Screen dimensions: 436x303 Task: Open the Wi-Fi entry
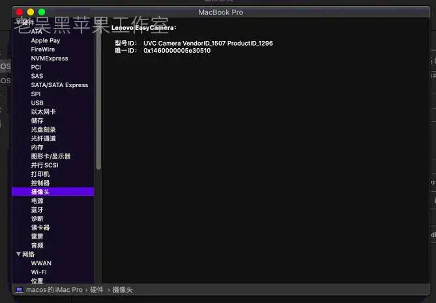[38, 272]
